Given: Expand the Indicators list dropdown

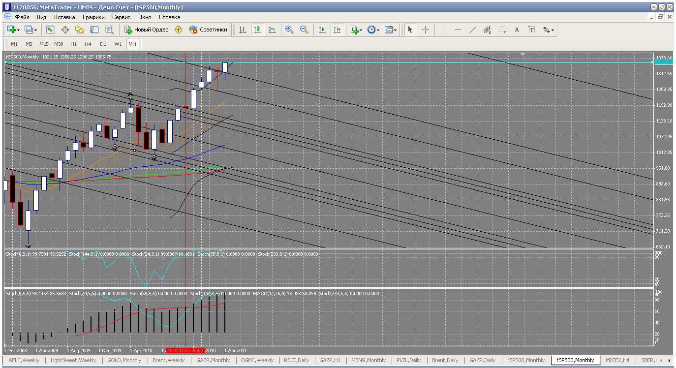Looking at the screenshot, I should tap(361, 30).
